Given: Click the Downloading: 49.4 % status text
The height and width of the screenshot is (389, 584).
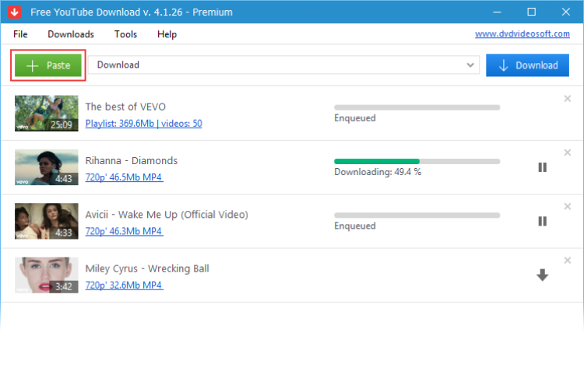Looking at the screenshot, I should pos(378,172).
